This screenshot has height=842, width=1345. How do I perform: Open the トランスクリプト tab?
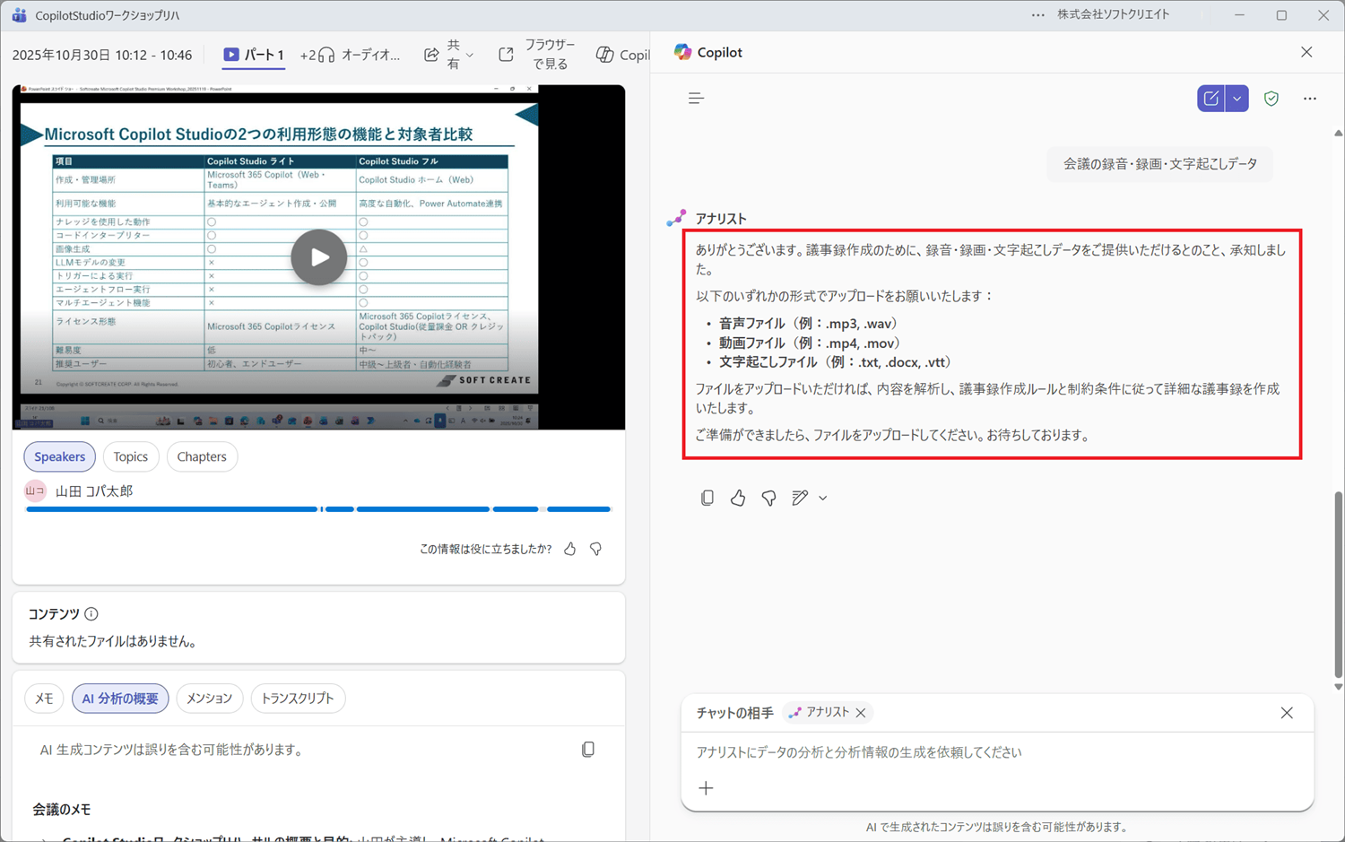[298, 698]
